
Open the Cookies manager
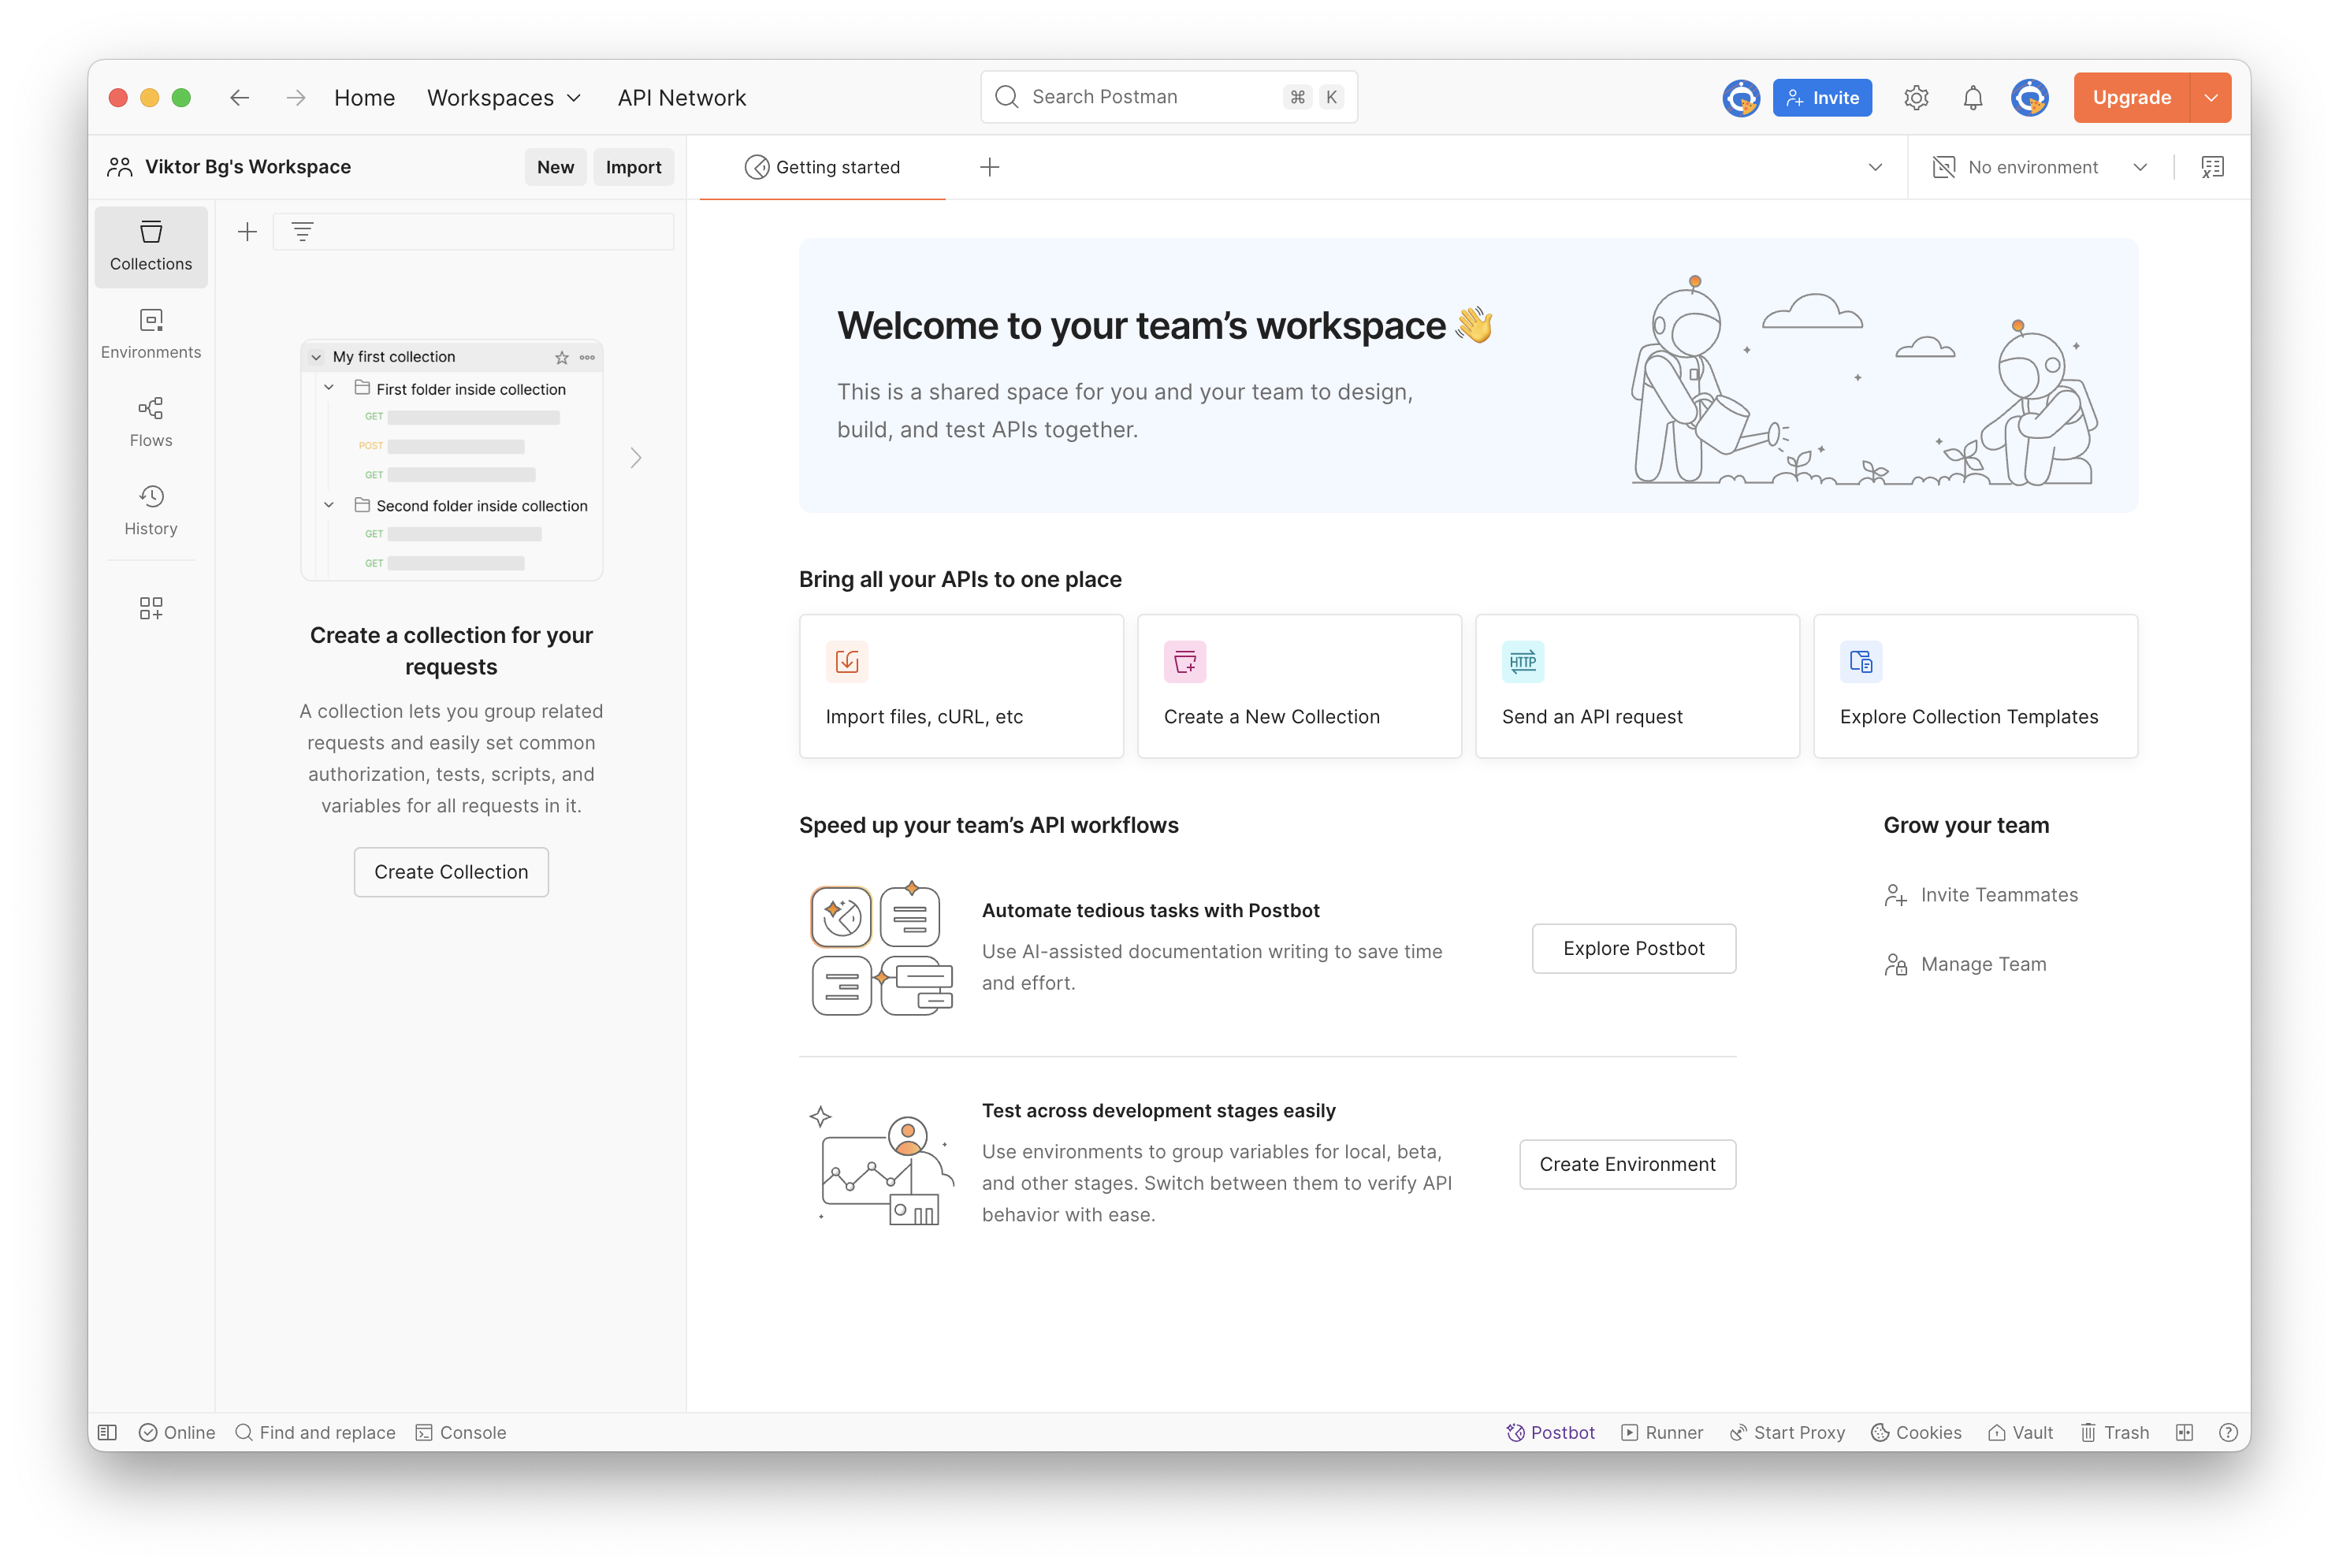point(1916,1432)
